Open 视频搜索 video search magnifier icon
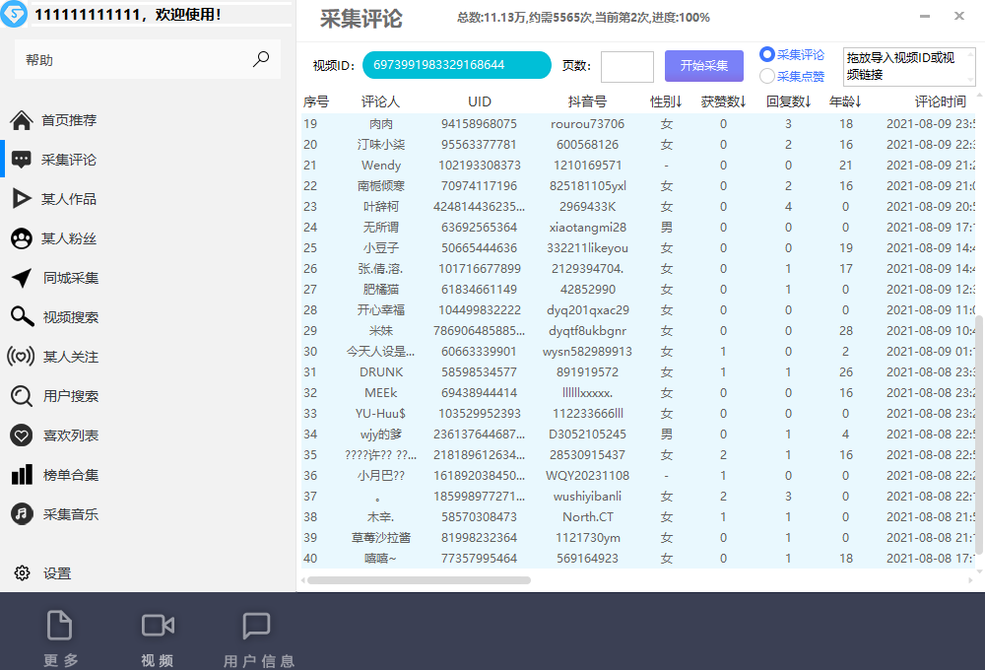This screenshot has width=985, height=670. (x=22, y=315)
